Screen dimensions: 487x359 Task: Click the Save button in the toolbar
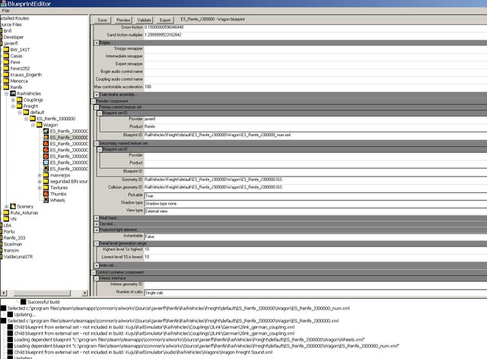[102, 18]
